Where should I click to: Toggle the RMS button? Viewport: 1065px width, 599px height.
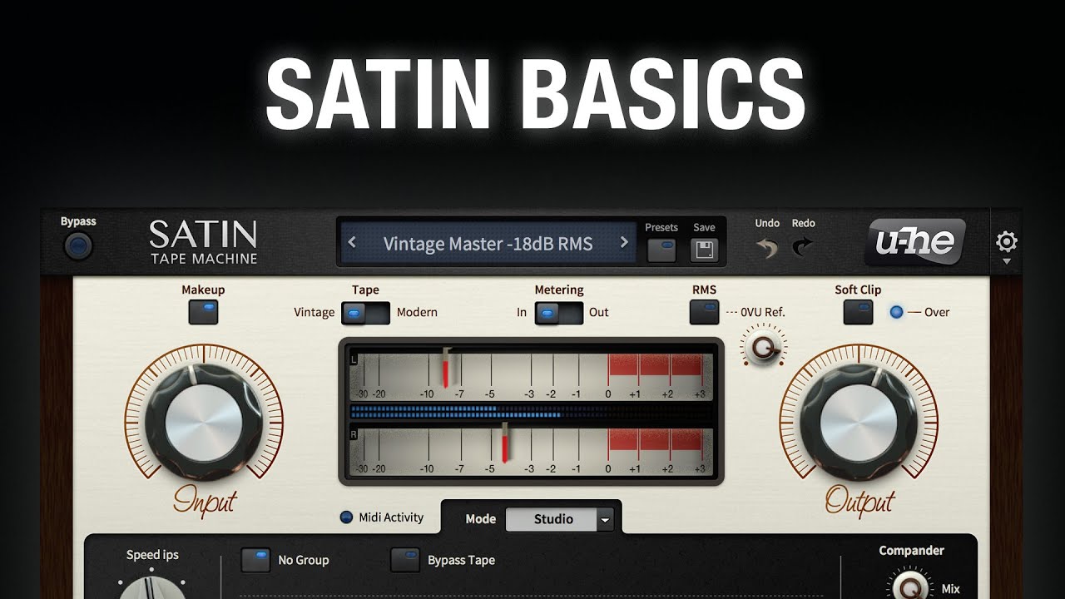pos(704,312)
